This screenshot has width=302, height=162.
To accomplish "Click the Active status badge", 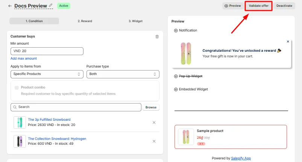I will click(64, 6).
